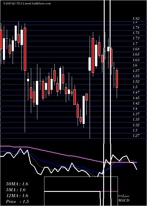Click the 1.68 price axis label
The image size is (147, 206).
tap(136, 49)
